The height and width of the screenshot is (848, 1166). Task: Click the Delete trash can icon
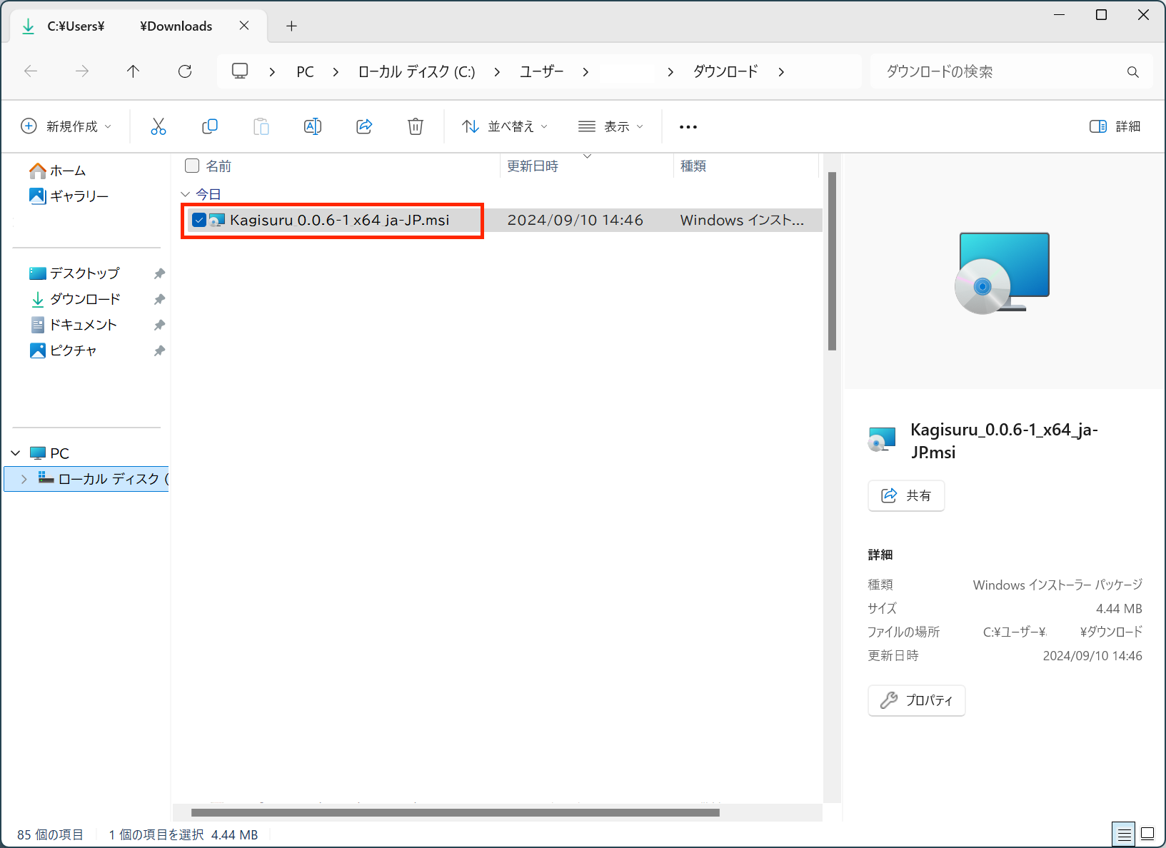click(x=416, y=126)
